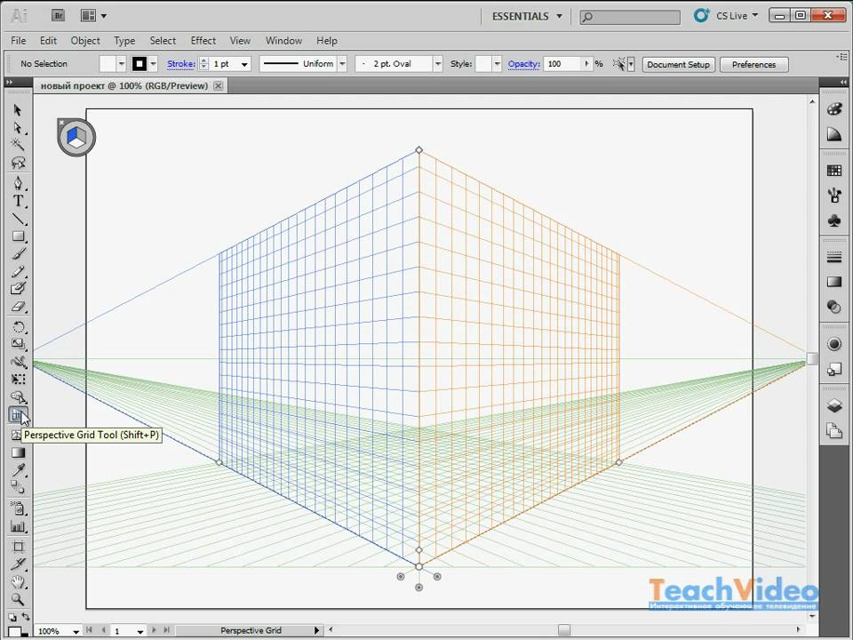This screenshot has width=853, height=640.
Task: Open the Brushes panel
Action: [834, 195]
